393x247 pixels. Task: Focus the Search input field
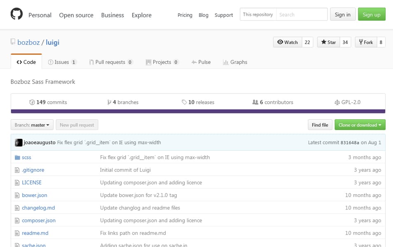(x=302, y=14)
